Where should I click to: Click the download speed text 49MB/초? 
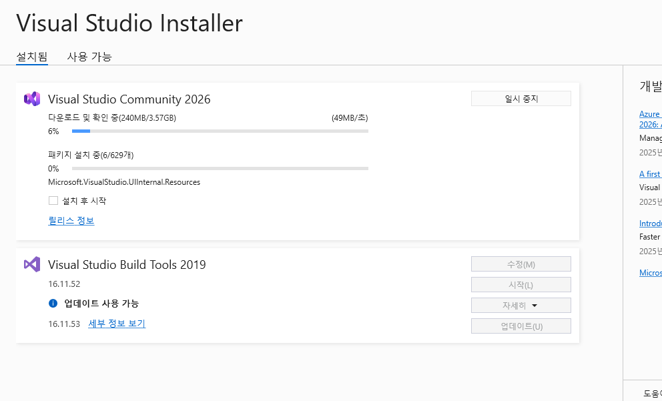(x=350, y=118)
